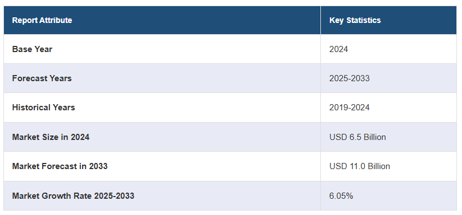Image resolution: width=462 pixels, height=215 pixels.
Task: Select the Historical Years row label
Action: coord(44,107)
